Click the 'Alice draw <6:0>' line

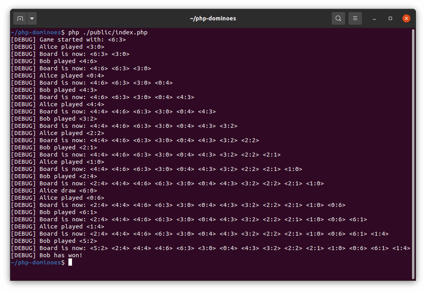click(54, 191)
